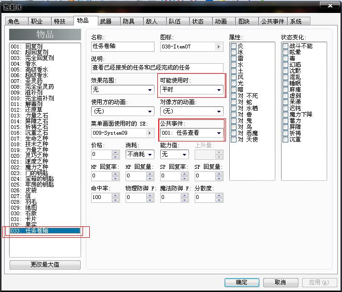Check the 对 不死 attribute checkbox
Screen dimensions: 342x292
[234, 96]
